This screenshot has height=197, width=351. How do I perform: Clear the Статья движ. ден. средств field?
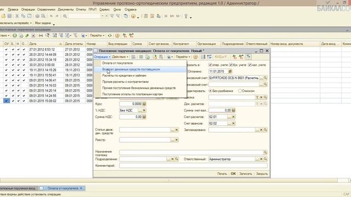pos(177,130)
